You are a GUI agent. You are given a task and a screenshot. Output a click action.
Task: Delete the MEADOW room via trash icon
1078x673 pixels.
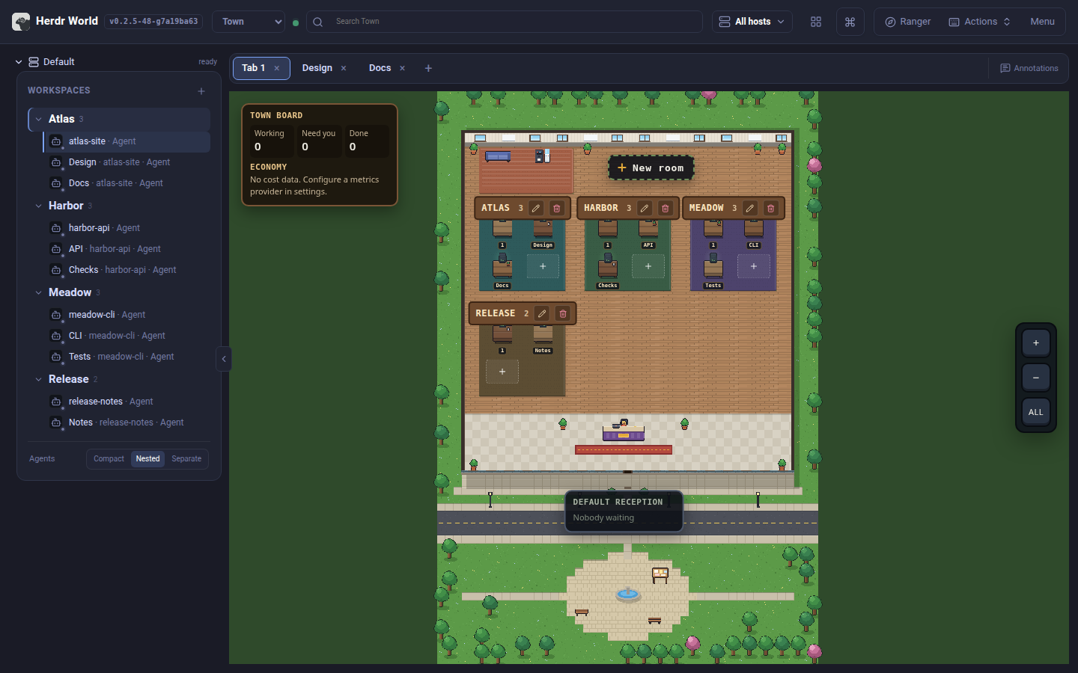tap(771, 209)
